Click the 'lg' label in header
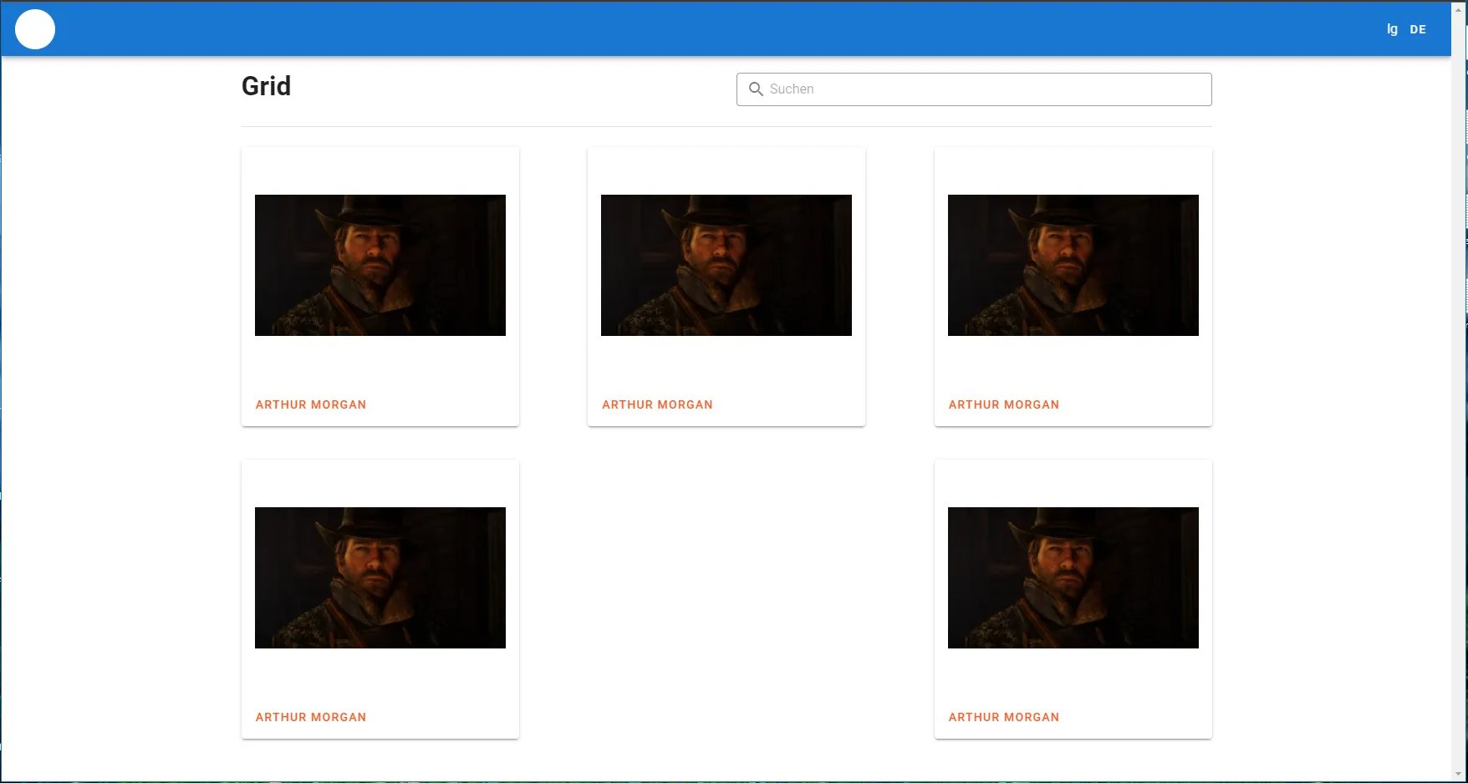Image resolution: width=1468 pixels, height=783 pixels. click(x=1392, y=29)
